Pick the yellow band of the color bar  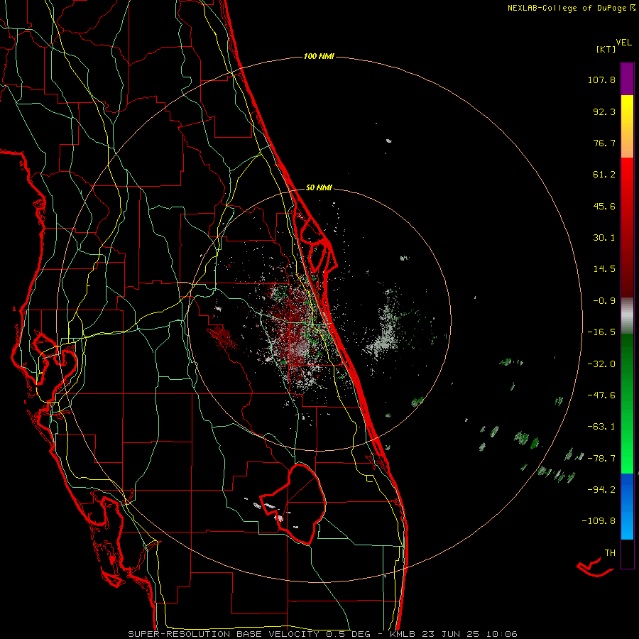tap(627, 126)
